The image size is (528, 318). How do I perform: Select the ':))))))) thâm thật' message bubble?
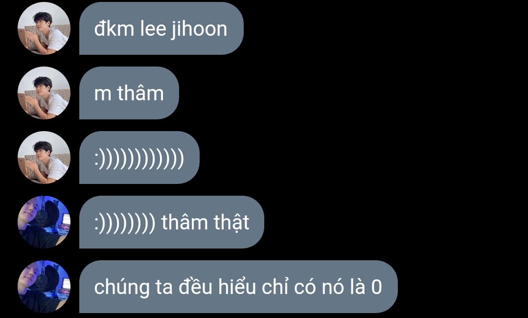pos(172,222)
